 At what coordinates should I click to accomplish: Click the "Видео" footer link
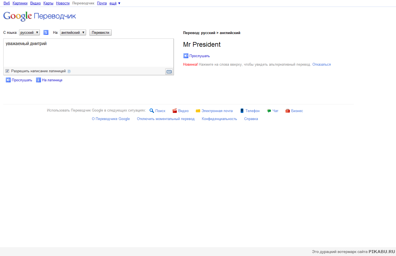click(x=183, y=111)
